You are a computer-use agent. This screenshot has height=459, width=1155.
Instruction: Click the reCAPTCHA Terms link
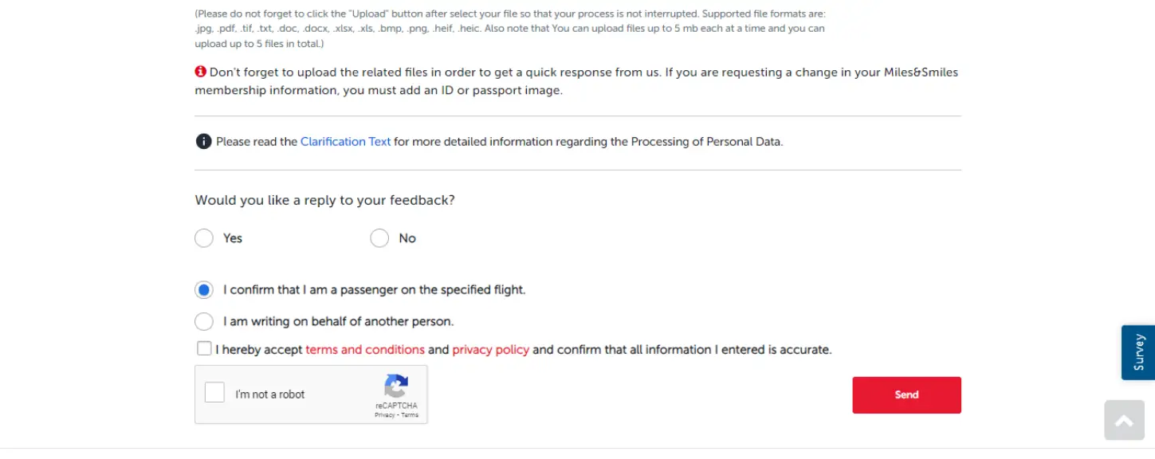(x=410, y=415)
